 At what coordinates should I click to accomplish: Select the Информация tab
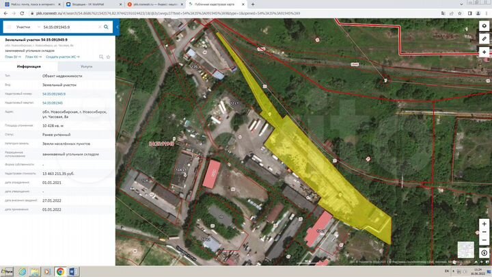29,66
